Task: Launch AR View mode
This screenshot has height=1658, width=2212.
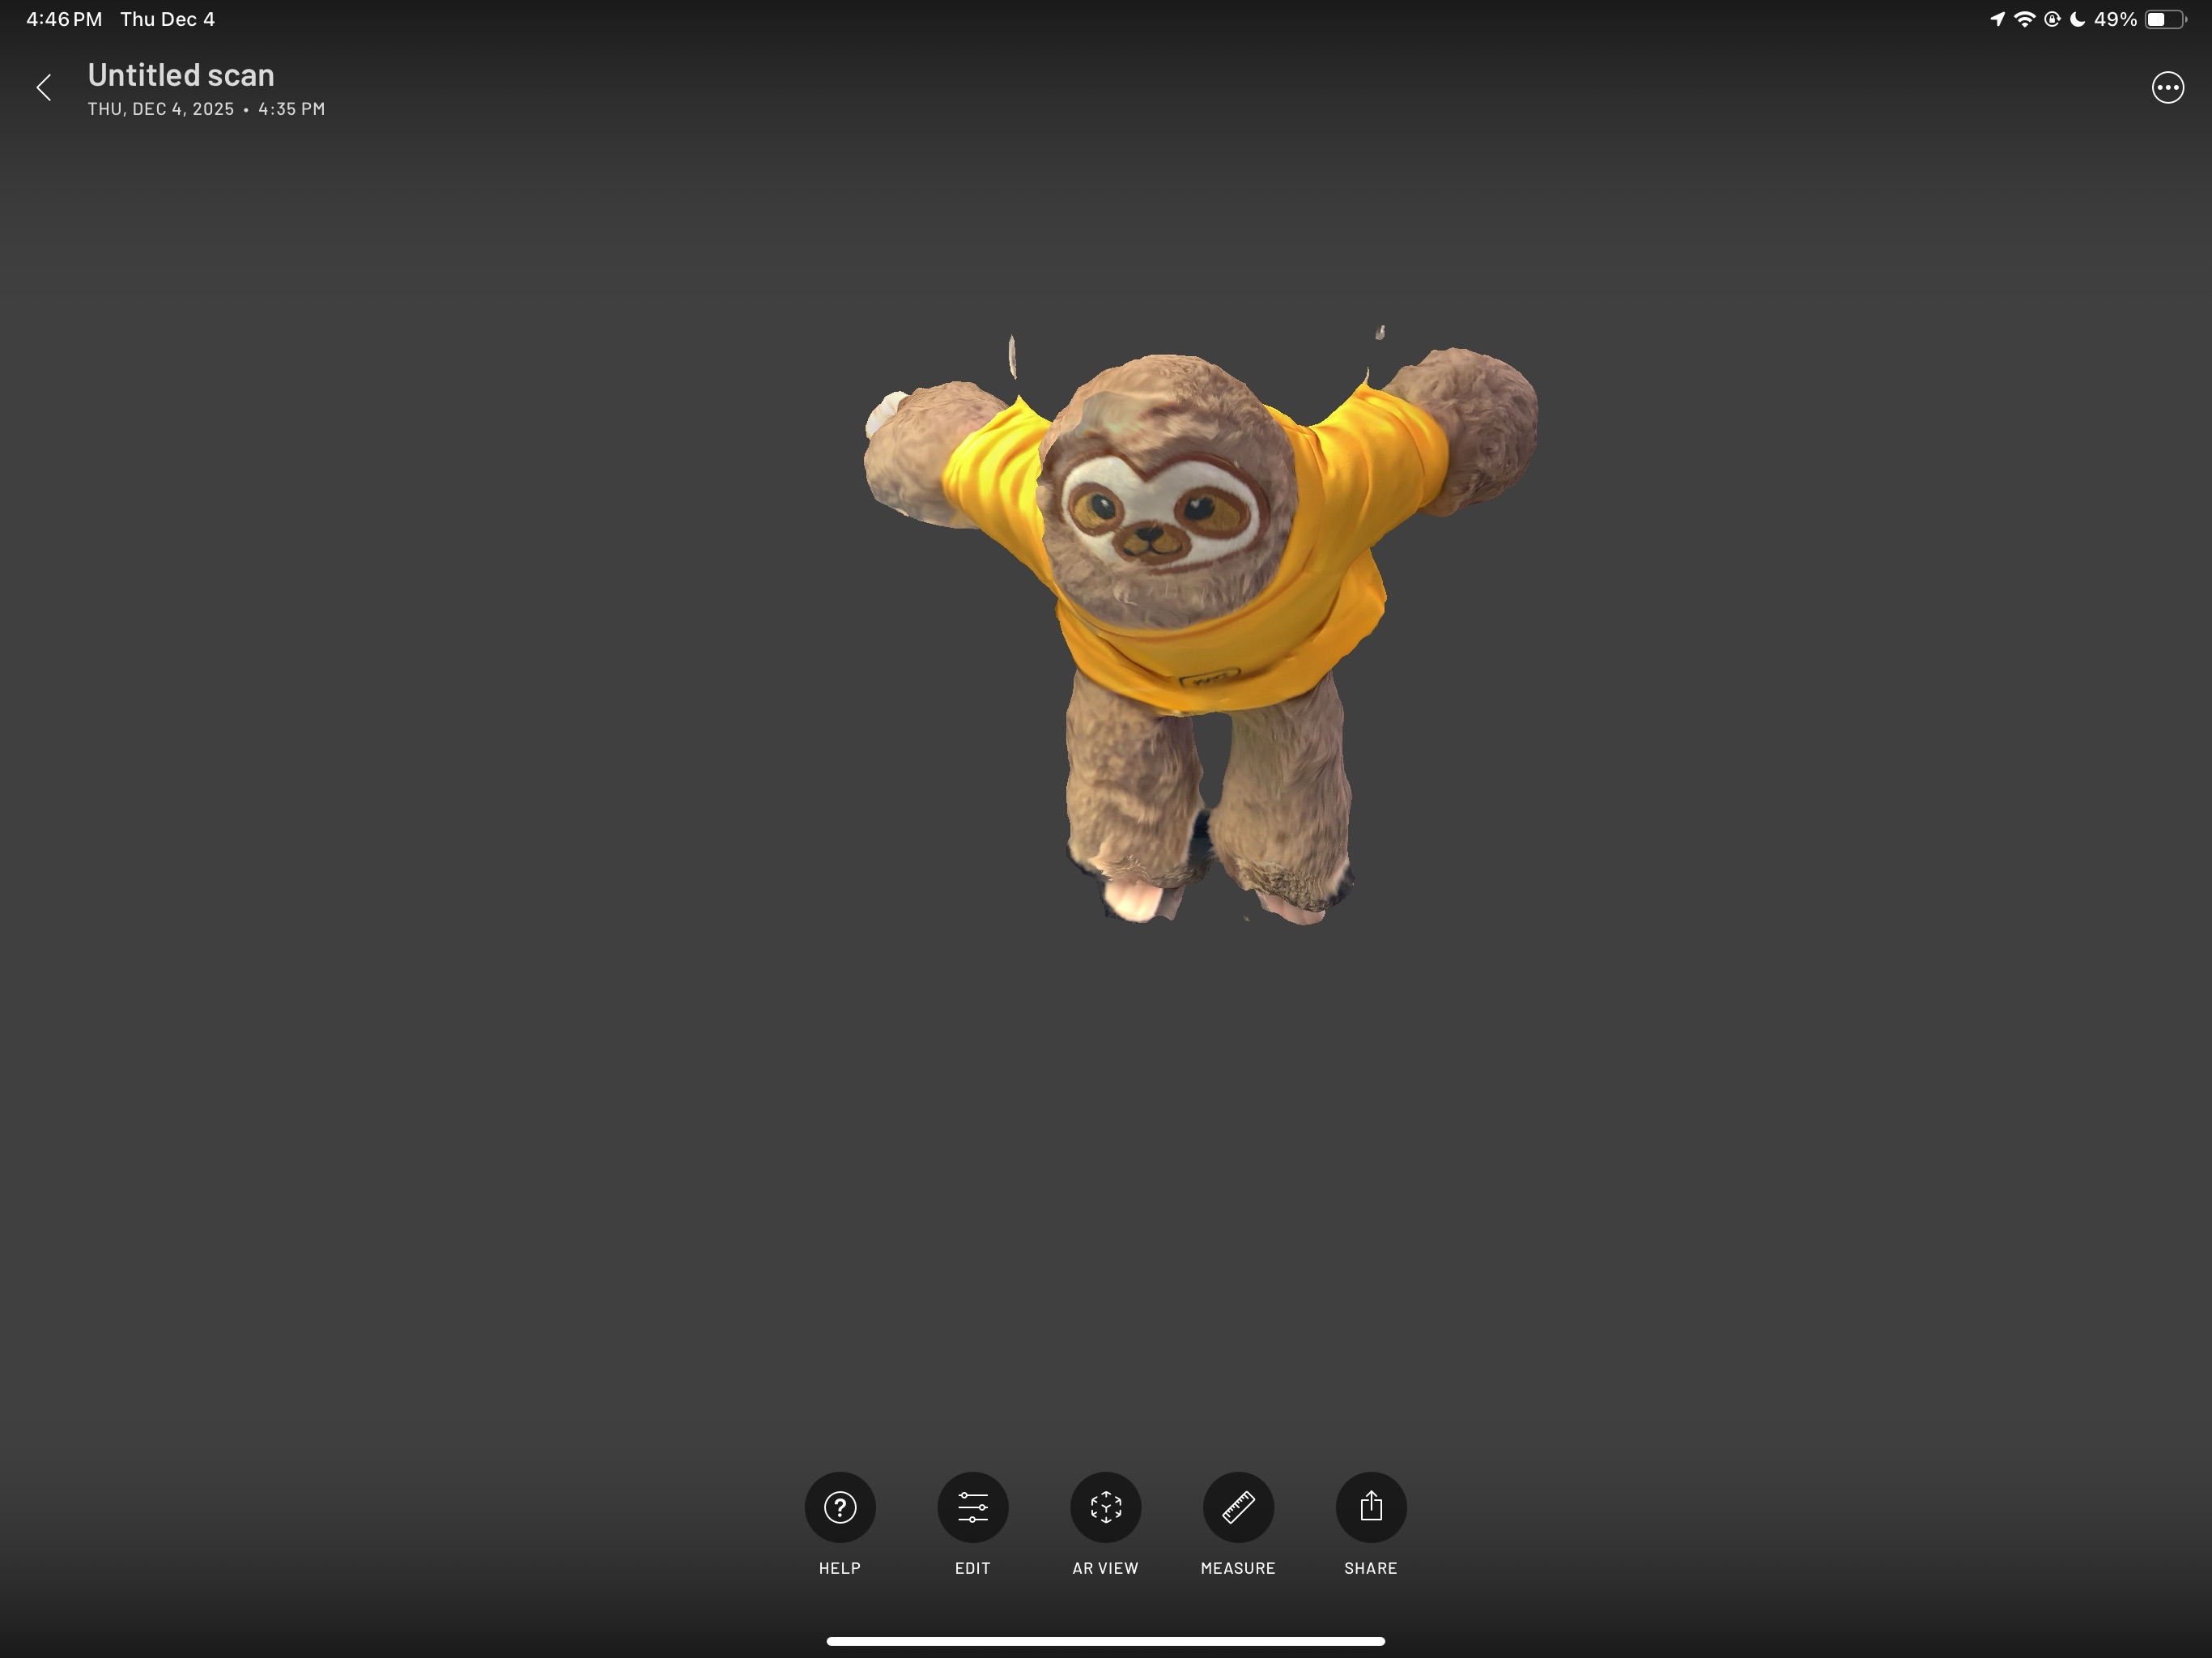Action: pos(1105,1506)
